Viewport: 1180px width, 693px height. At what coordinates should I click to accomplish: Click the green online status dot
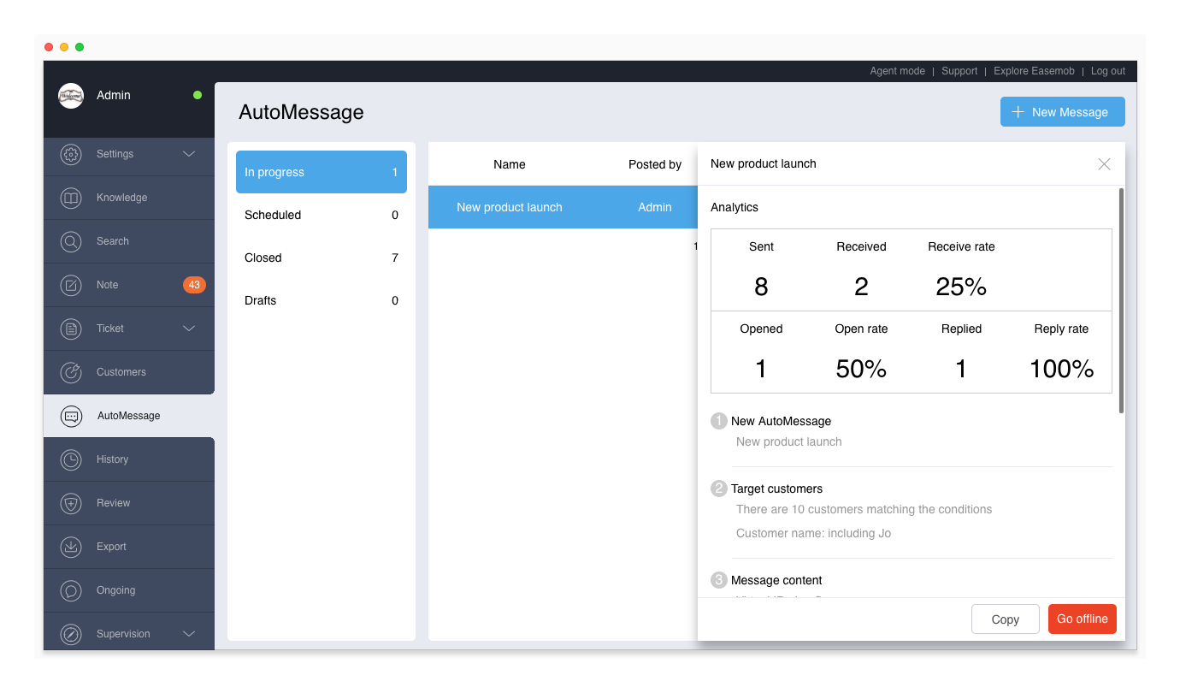point(198,95)
